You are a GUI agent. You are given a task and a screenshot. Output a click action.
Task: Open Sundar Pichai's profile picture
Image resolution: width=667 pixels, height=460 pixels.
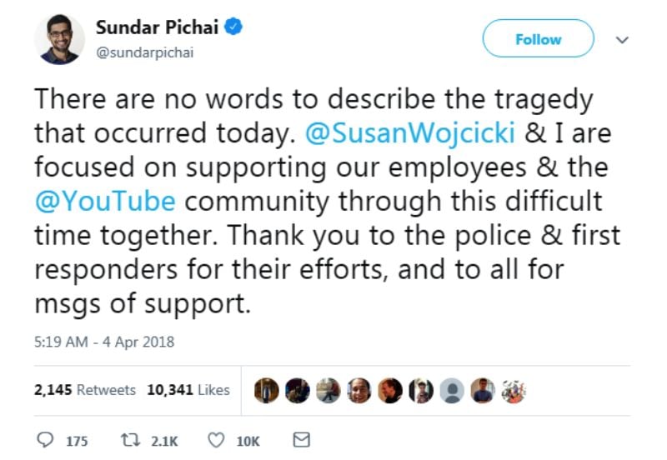(x=59, y=39)
